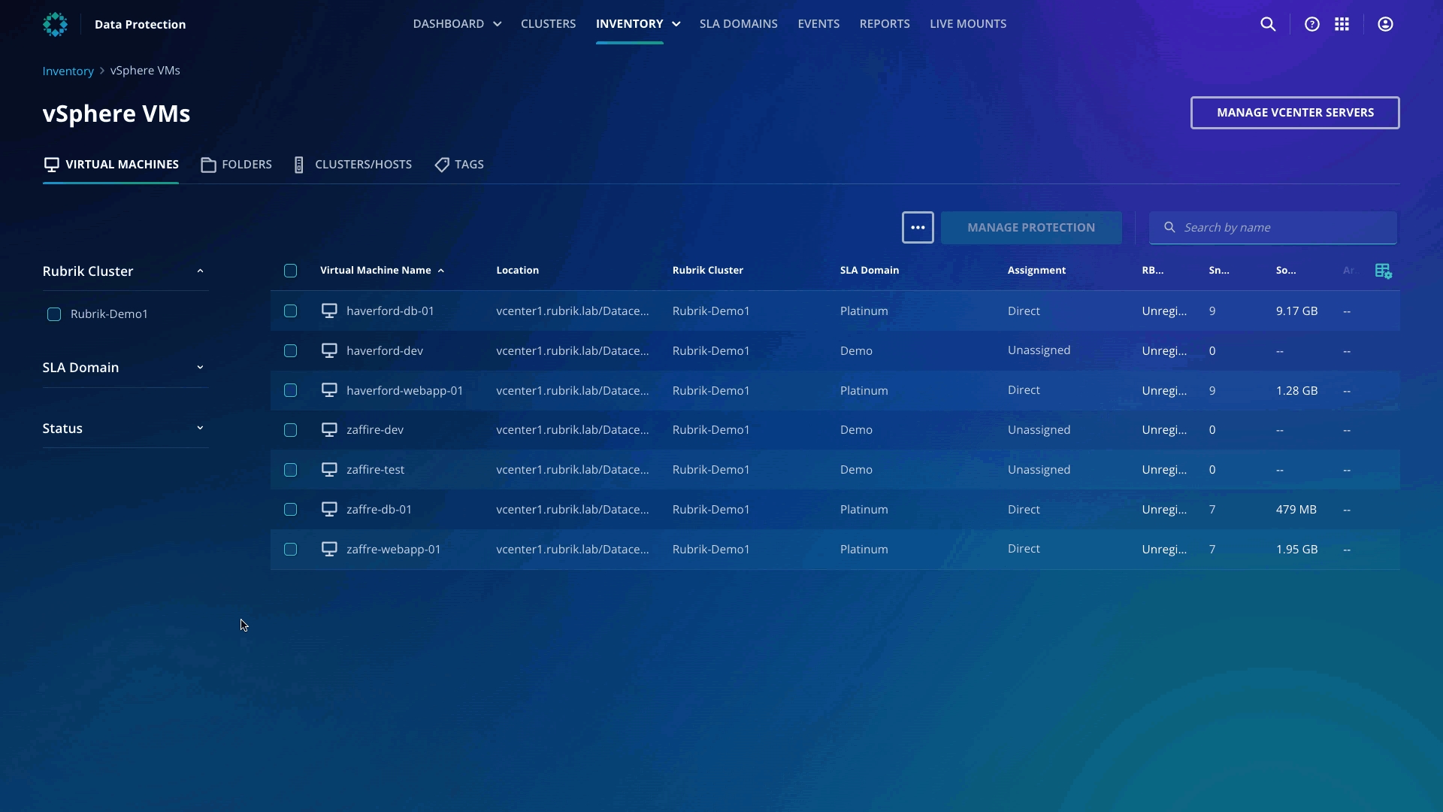Expand the SLA Domain filter section

coord(200,368)
